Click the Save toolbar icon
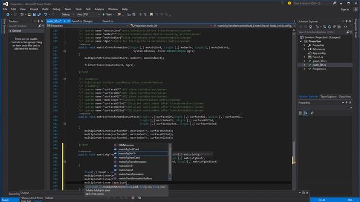 [34, 15]
